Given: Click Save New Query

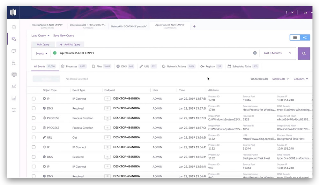Looking at the screenshot, I should click(x=63, y=35).
